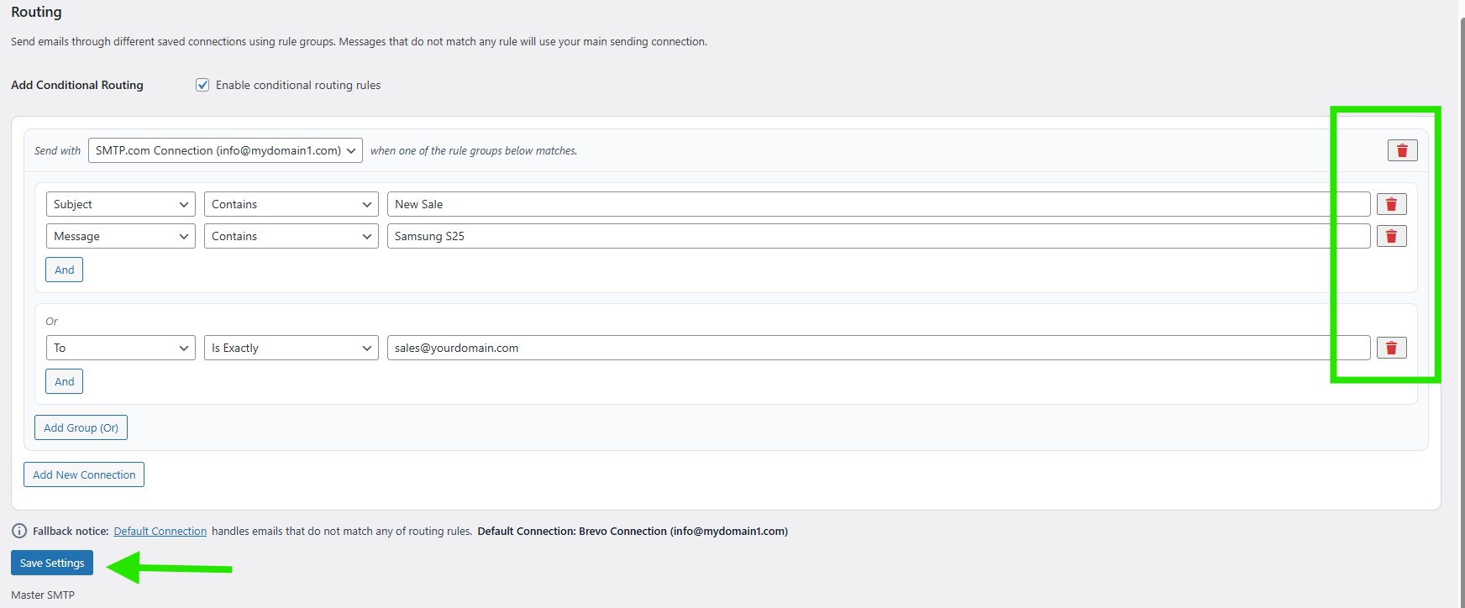
Task: Delete the To is exactly rule
Action: (1391, 348)
